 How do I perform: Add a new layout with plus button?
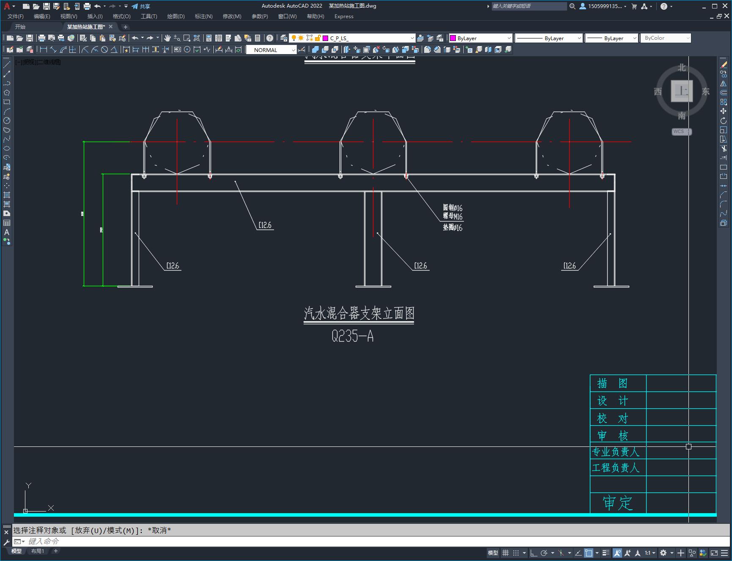tap(55, 551)
